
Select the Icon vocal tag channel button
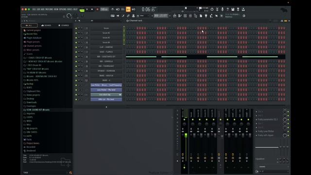coord(106,95)
